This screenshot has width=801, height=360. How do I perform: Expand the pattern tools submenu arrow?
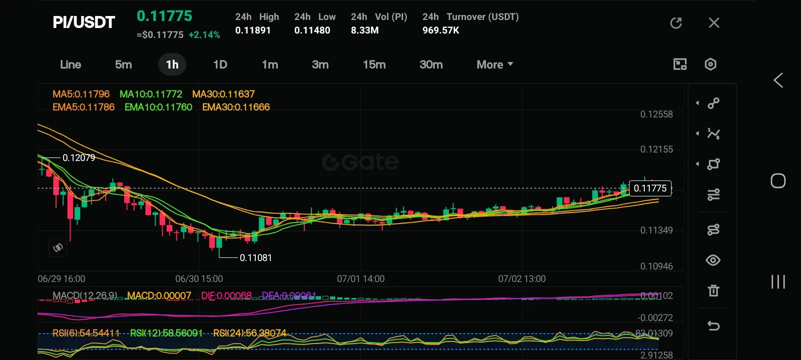pyautogui.click(x=697, y=133)
